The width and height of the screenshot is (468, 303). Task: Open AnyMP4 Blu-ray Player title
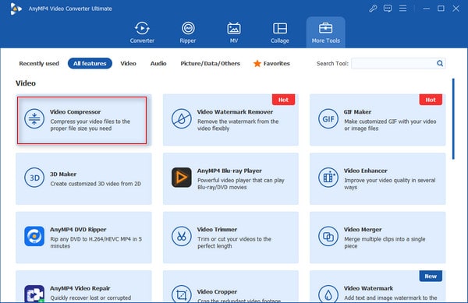point(229,171)
